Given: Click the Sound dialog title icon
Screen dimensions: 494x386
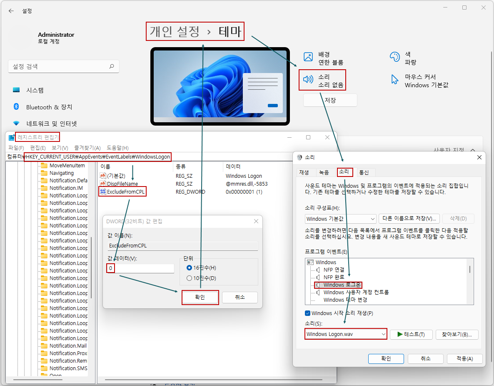Looking at the screenshot, I should pos(299,157).
